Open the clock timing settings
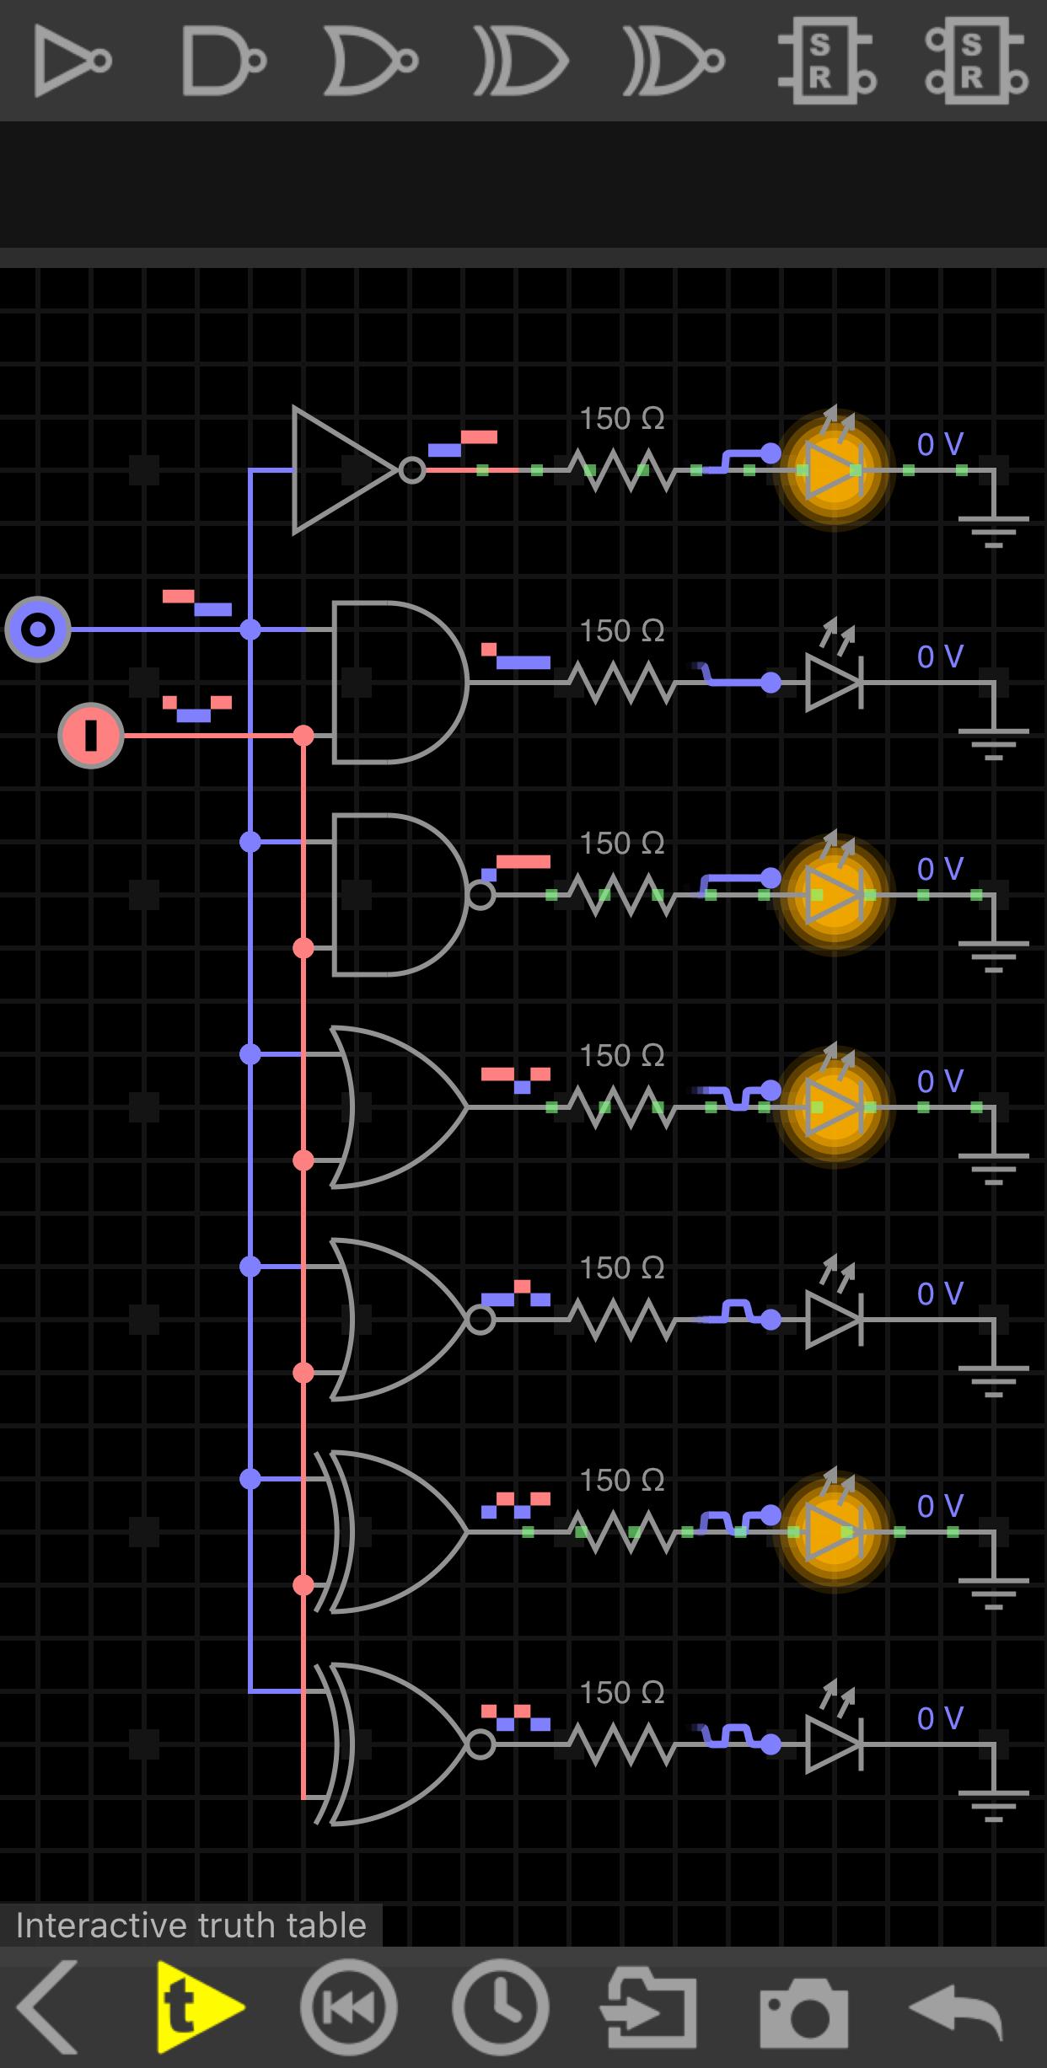This screenshot has width=1047, height=2068. 500,2007
